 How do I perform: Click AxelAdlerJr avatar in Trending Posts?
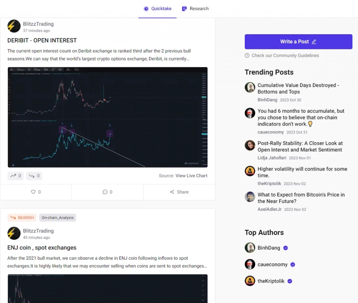[250, 197]
